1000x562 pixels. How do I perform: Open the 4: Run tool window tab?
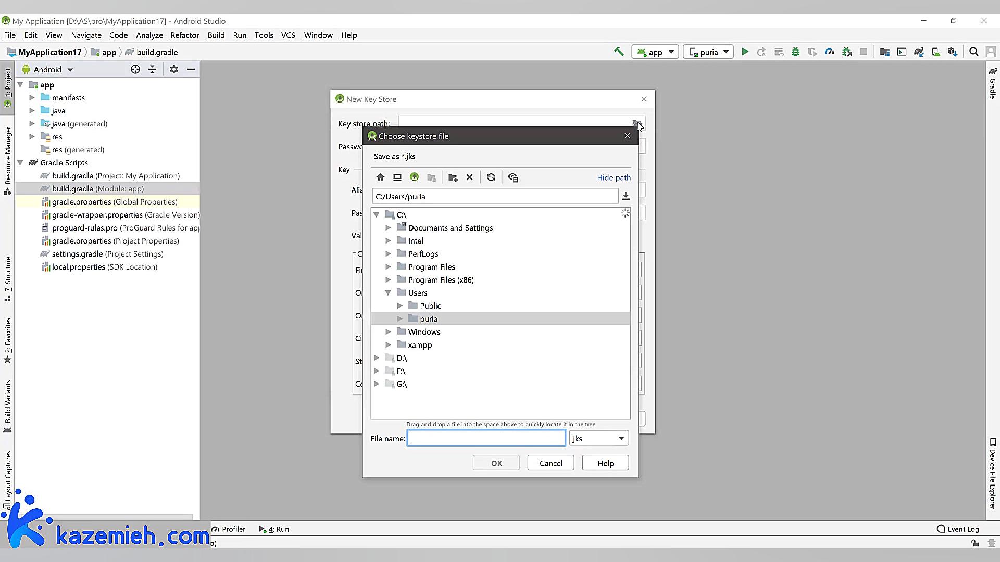(x=274, y=529)
